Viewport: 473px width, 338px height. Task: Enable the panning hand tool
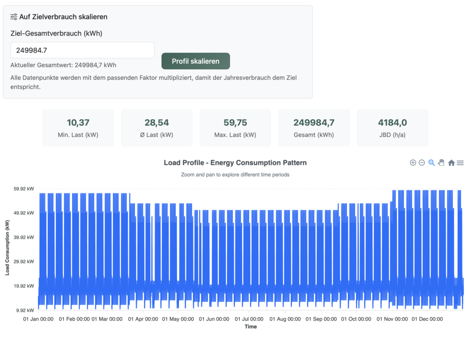[441, 163]
